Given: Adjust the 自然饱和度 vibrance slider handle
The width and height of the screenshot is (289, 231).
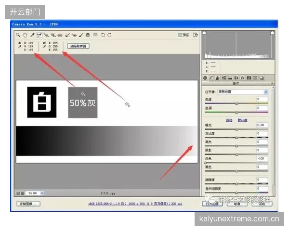Looking at the screenshot, I should [236, 193].
